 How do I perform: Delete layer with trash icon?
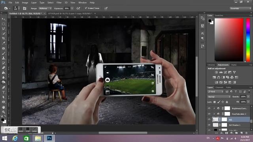[x=246, y=133]
